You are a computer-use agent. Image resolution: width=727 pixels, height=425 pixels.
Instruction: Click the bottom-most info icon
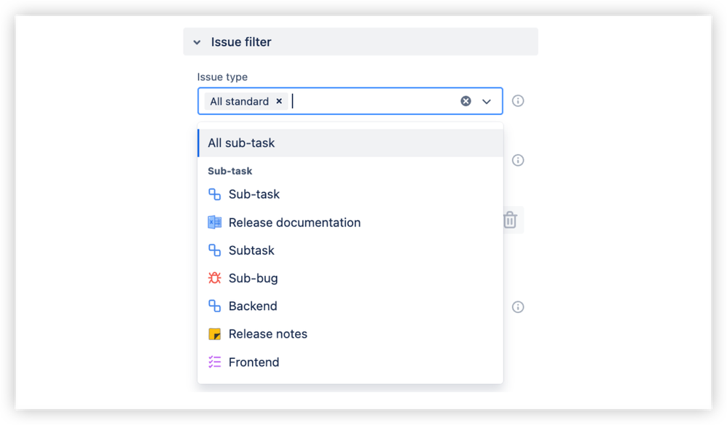click(518, 306)
